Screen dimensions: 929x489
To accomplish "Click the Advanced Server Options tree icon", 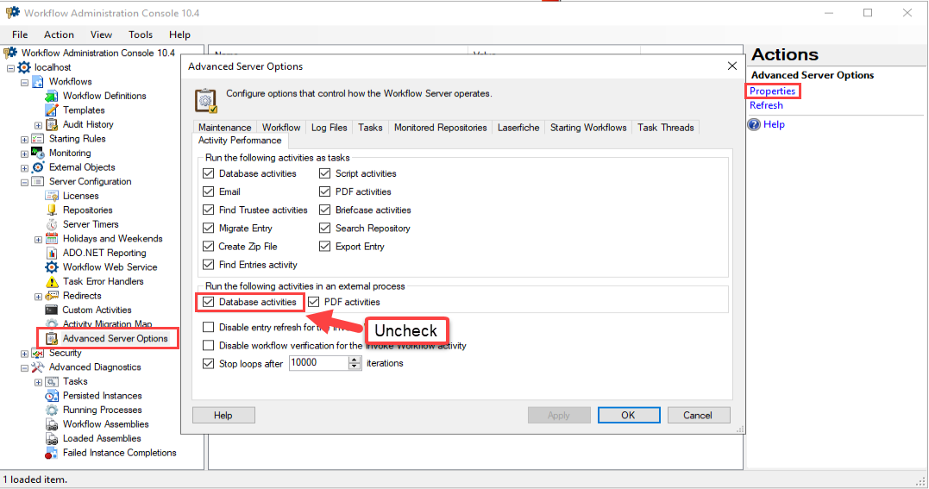I will [52, 338].
